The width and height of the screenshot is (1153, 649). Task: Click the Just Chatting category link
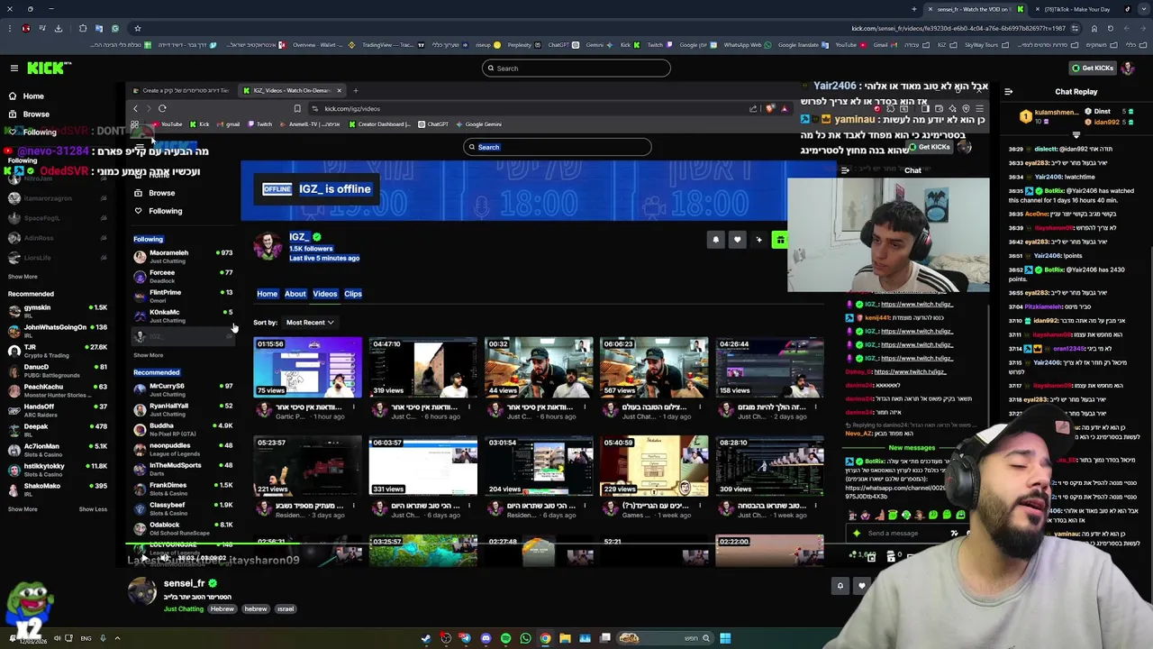(x=184, y=609)
